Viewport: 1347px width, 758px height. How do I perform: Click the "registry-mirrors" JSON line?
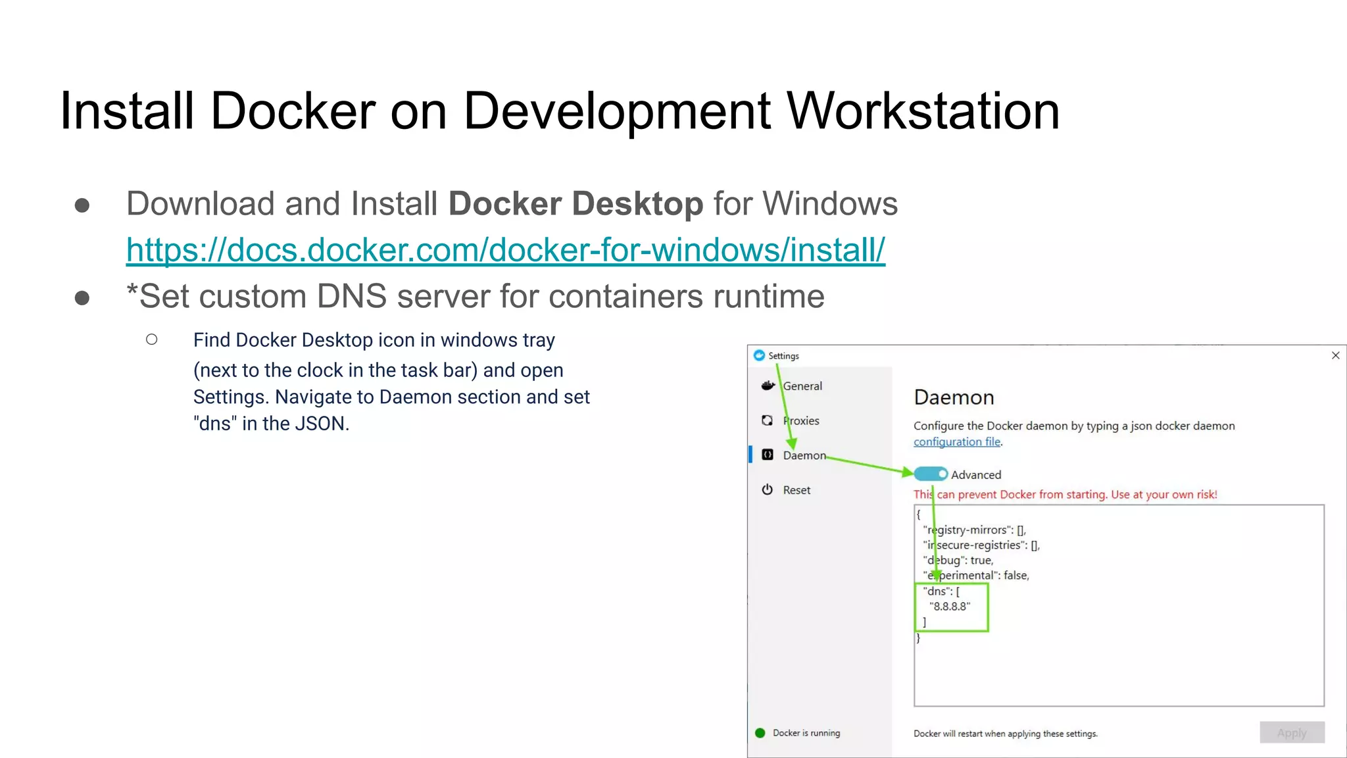point(975,530)
